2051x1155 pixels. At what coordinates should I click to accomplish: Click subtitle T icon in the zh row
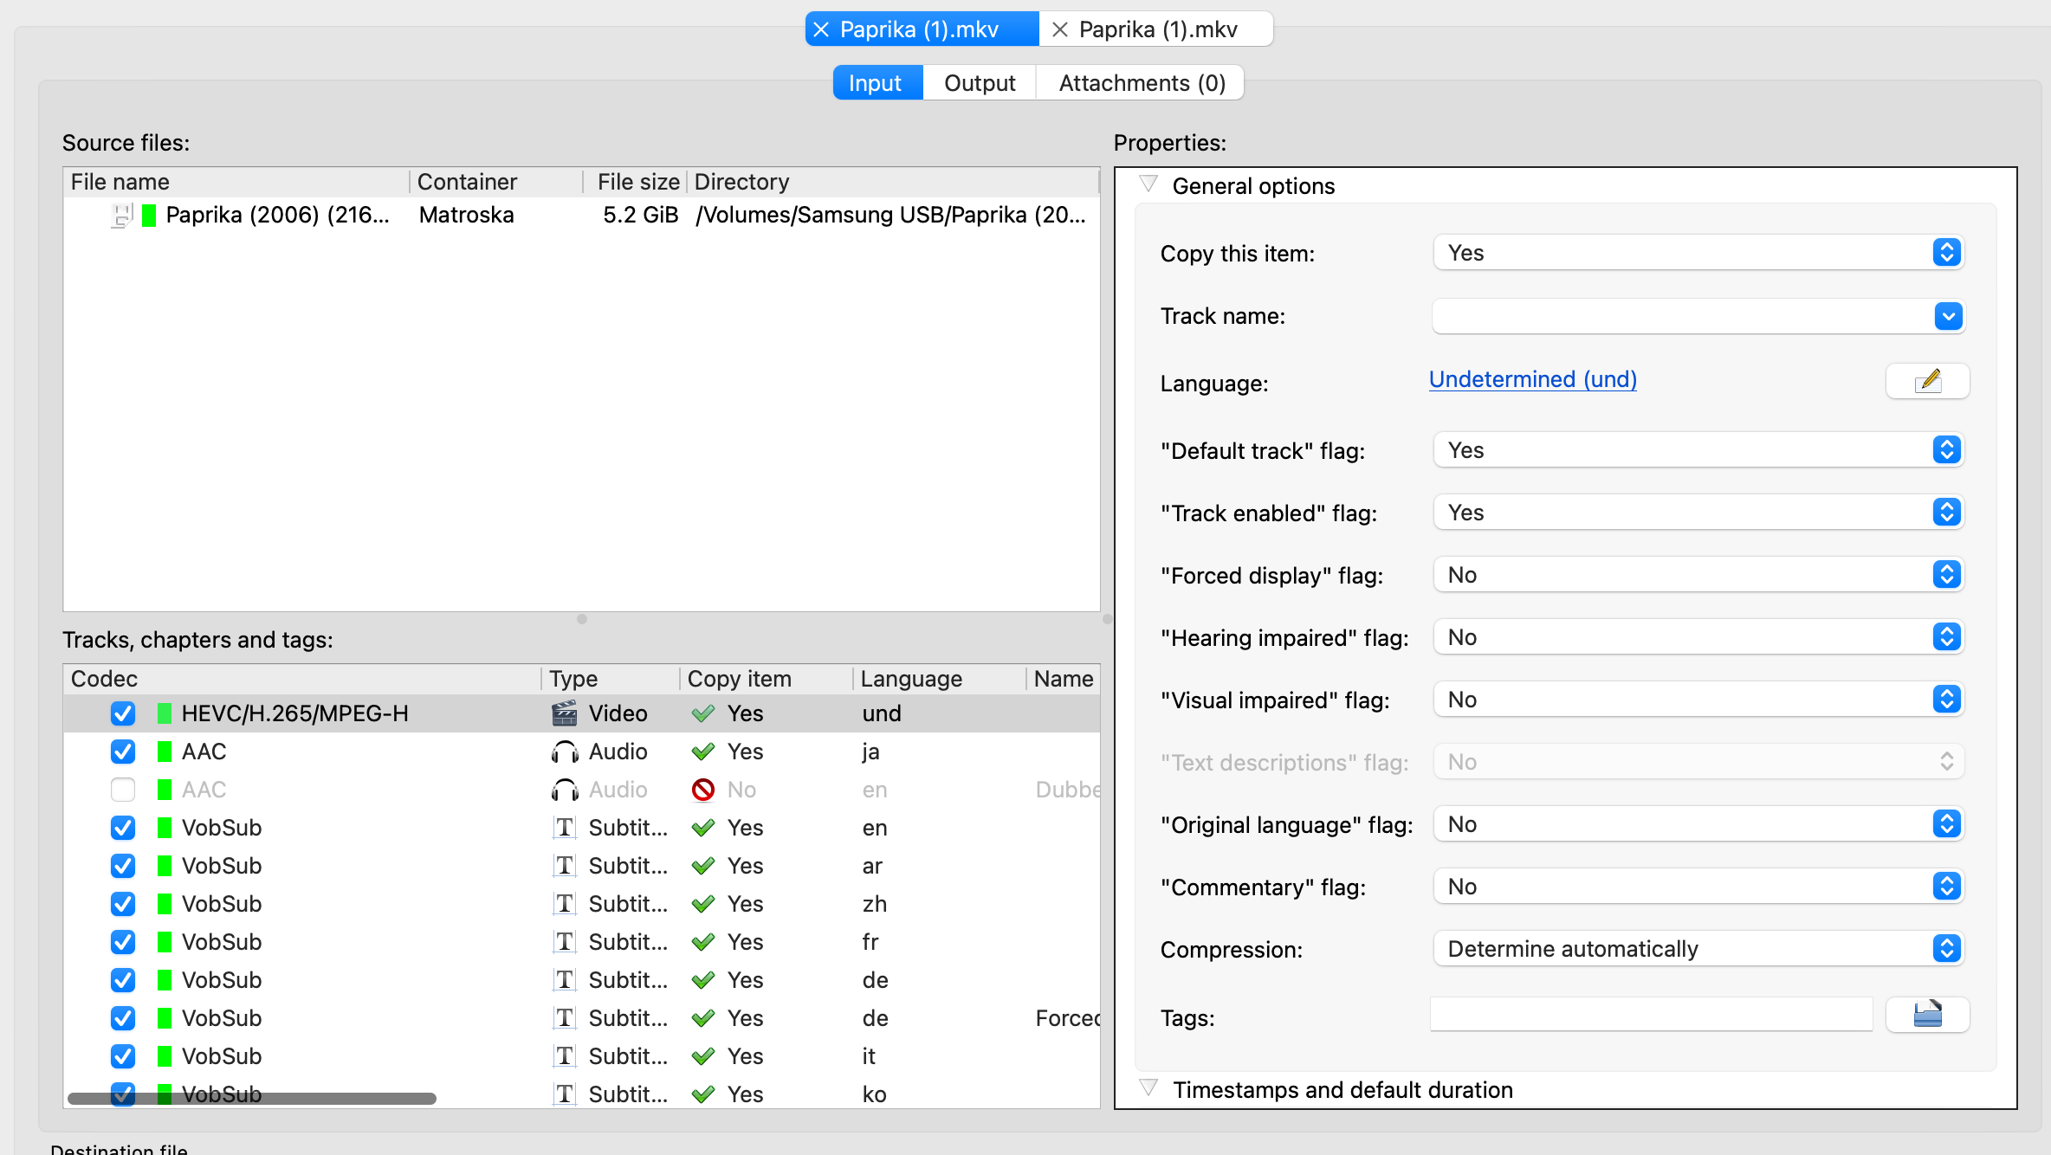coord(565,904)
